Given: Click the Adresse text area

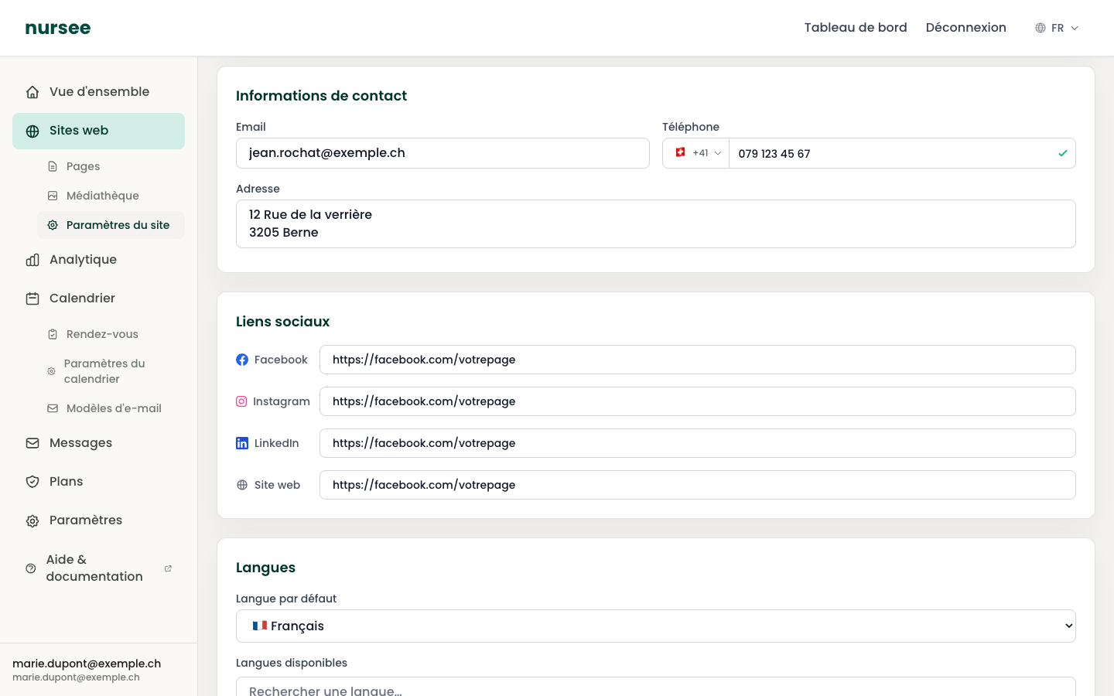Looking at the screenshot, I should pos(656,224).
